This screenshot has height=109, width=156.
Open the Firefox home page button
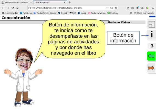coord(18,8)
